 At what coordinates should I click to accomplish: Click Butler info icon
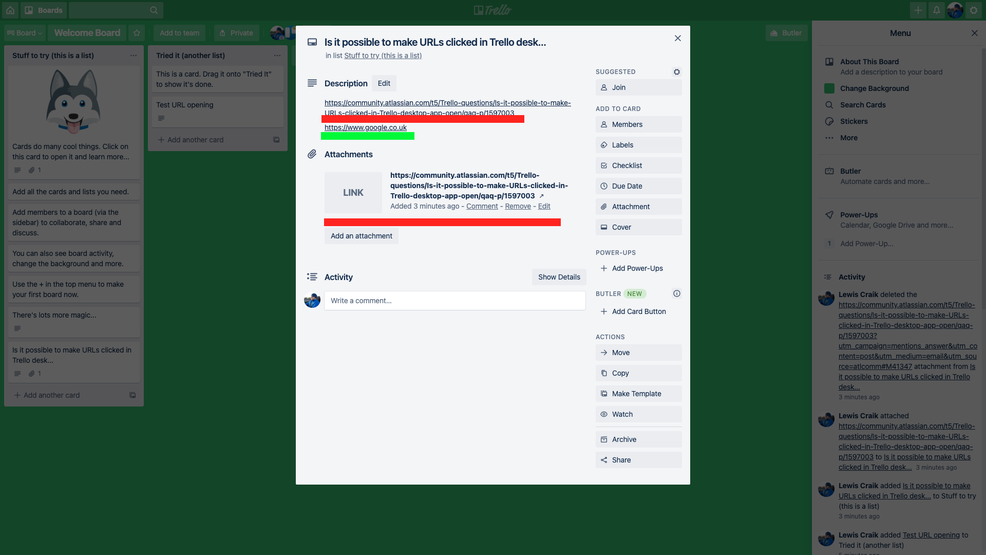pos(677,293)
